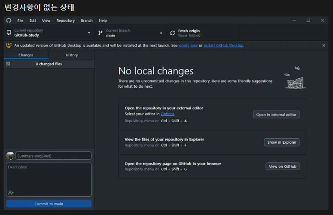Open the File menu

(x=20, y=20)
